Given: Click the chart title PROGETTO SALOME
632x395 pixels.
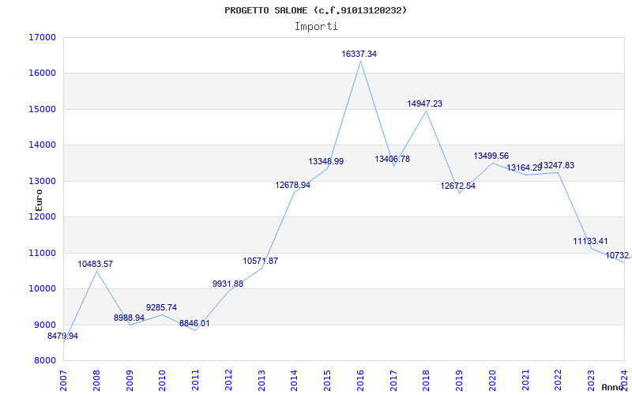Looking at the screenshot, I should (x=316, y=10).
